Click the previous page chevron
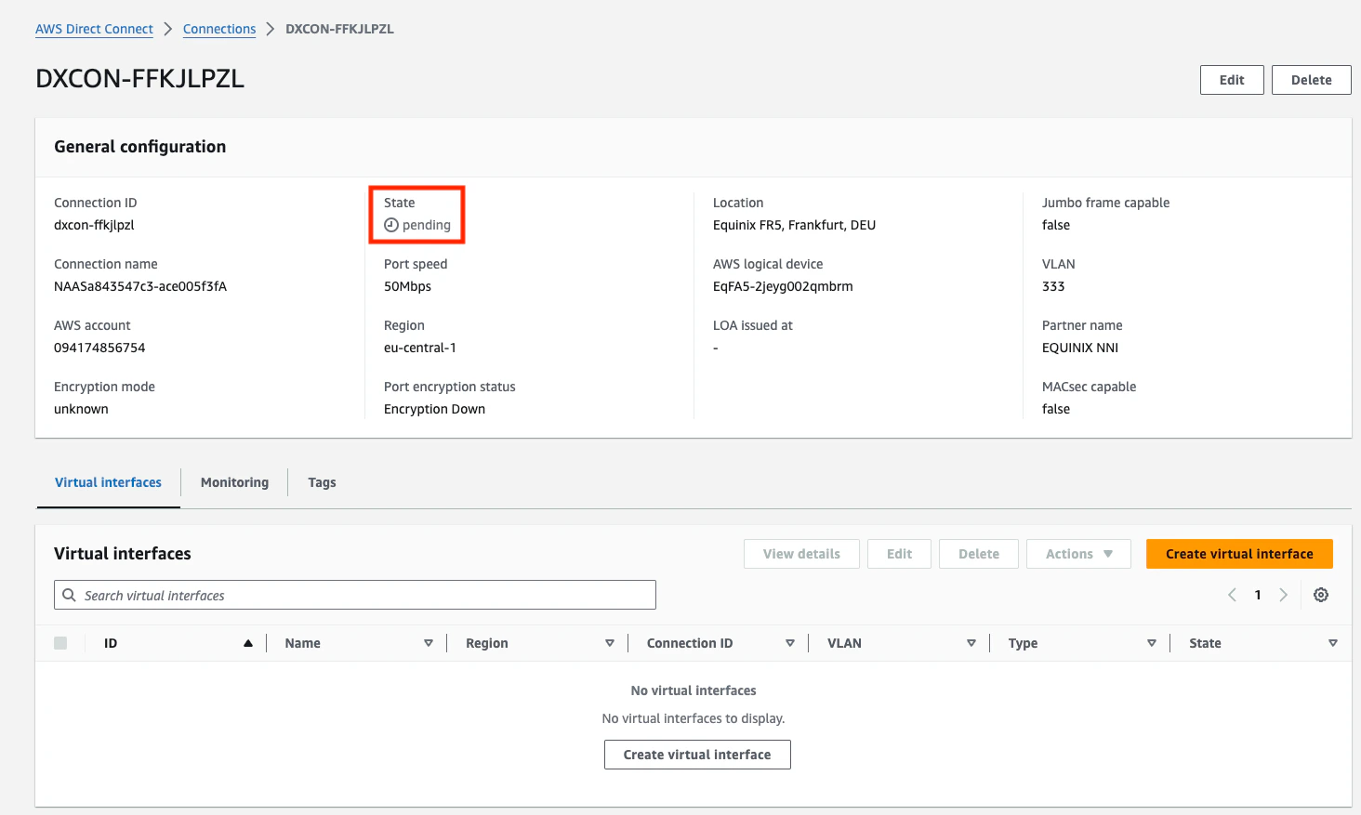1361x815 pixels. 1232,595
